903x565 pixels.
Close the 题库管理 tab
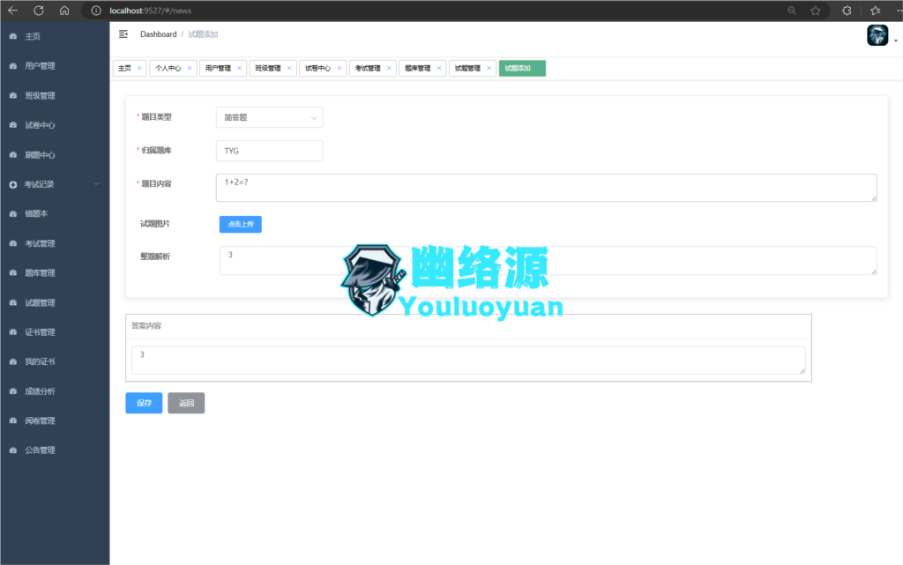coord(439,68)
